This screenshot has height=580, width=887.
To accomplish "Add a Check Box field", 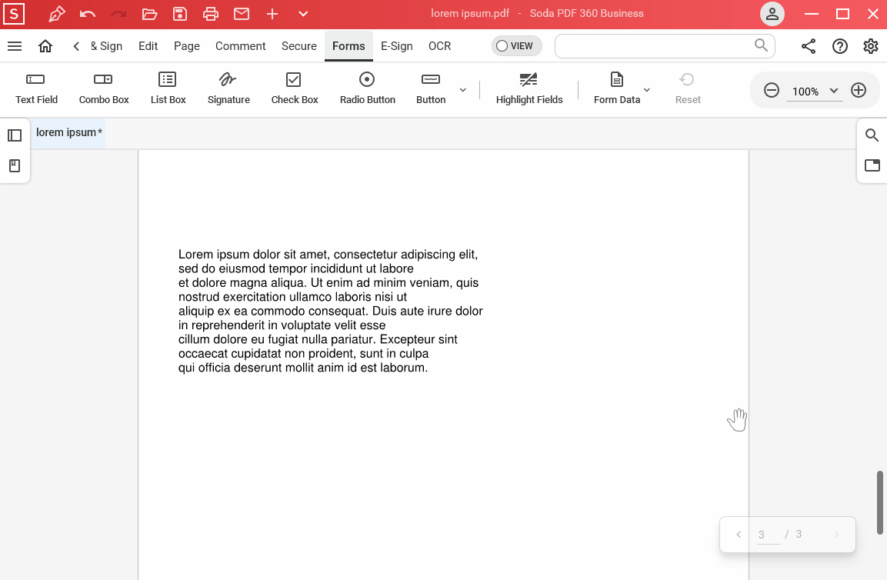I will (294, 88).
